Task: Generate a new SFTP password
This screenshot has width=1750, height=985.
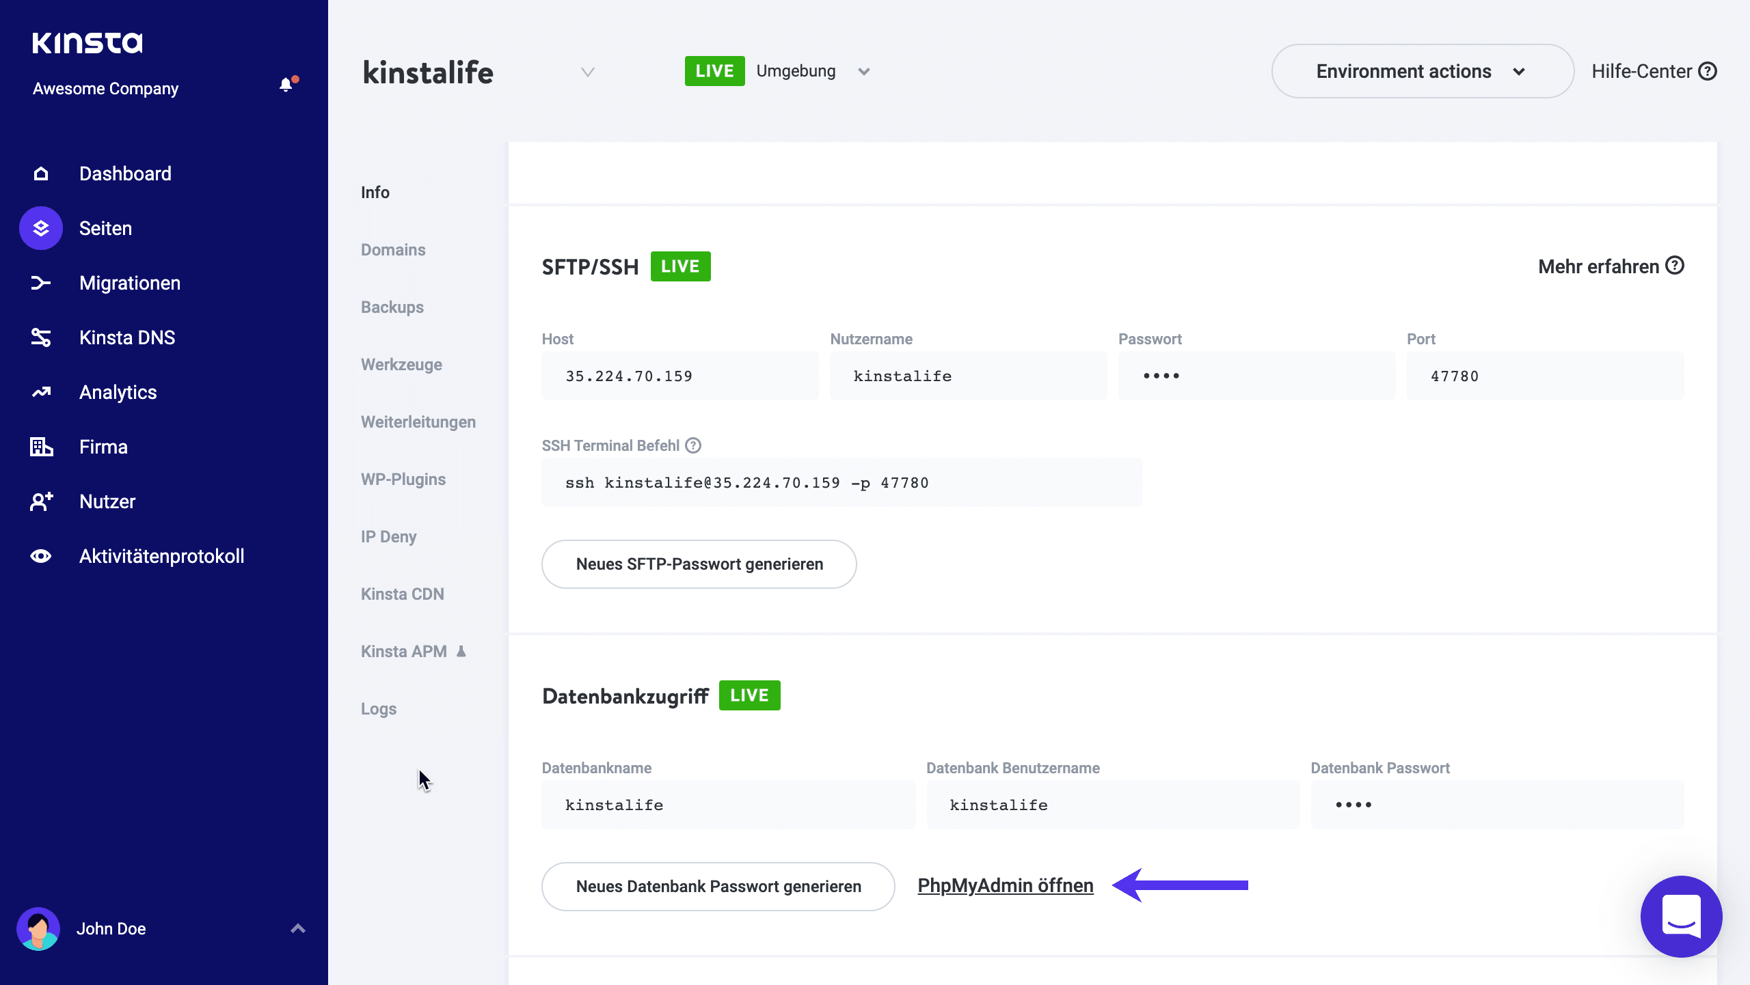Action: pos(699,564)
